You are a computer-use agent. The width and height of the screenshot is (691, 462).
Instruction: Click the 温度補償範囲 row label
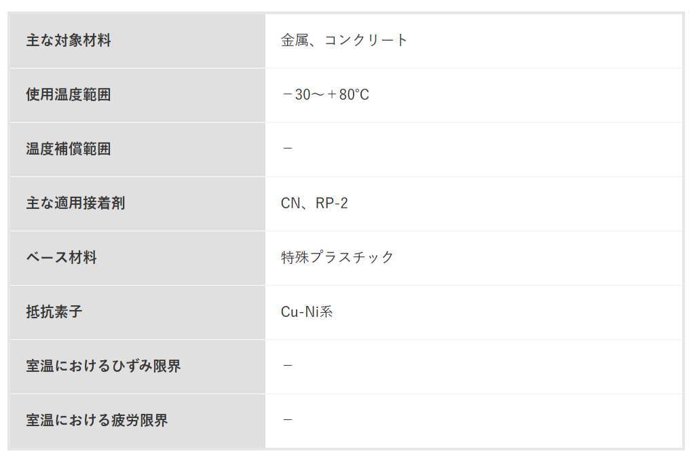click(69, 149)
